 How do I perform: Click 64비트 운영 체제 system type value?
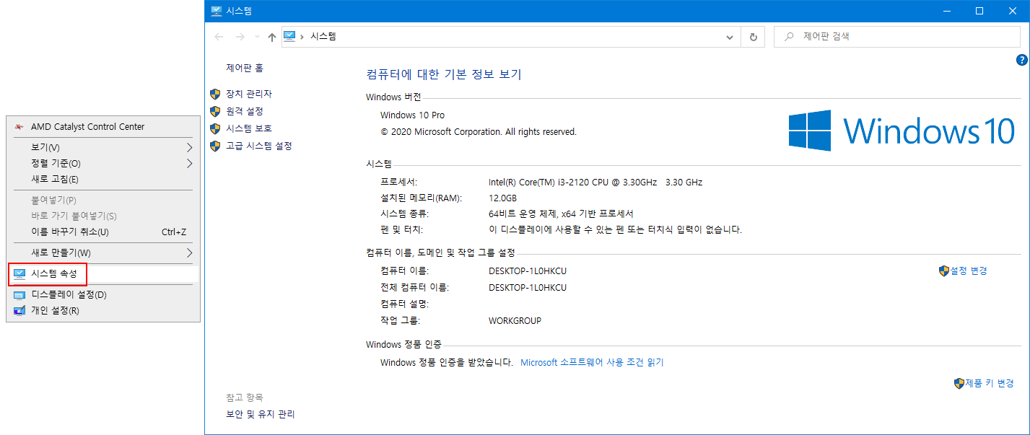click(x=561, y=214)
